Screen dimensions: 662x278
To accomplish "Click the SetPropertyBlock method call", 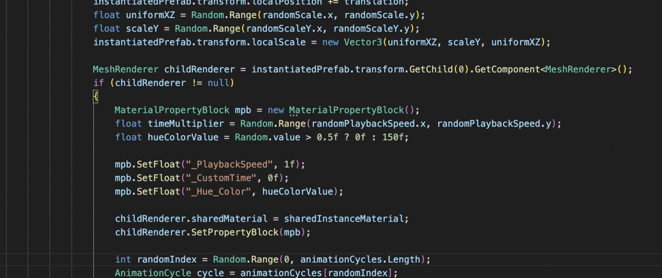I will (x=235, y=232).
